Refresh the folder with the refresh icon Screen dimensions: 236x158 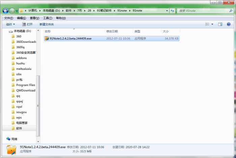pos(172,11)
